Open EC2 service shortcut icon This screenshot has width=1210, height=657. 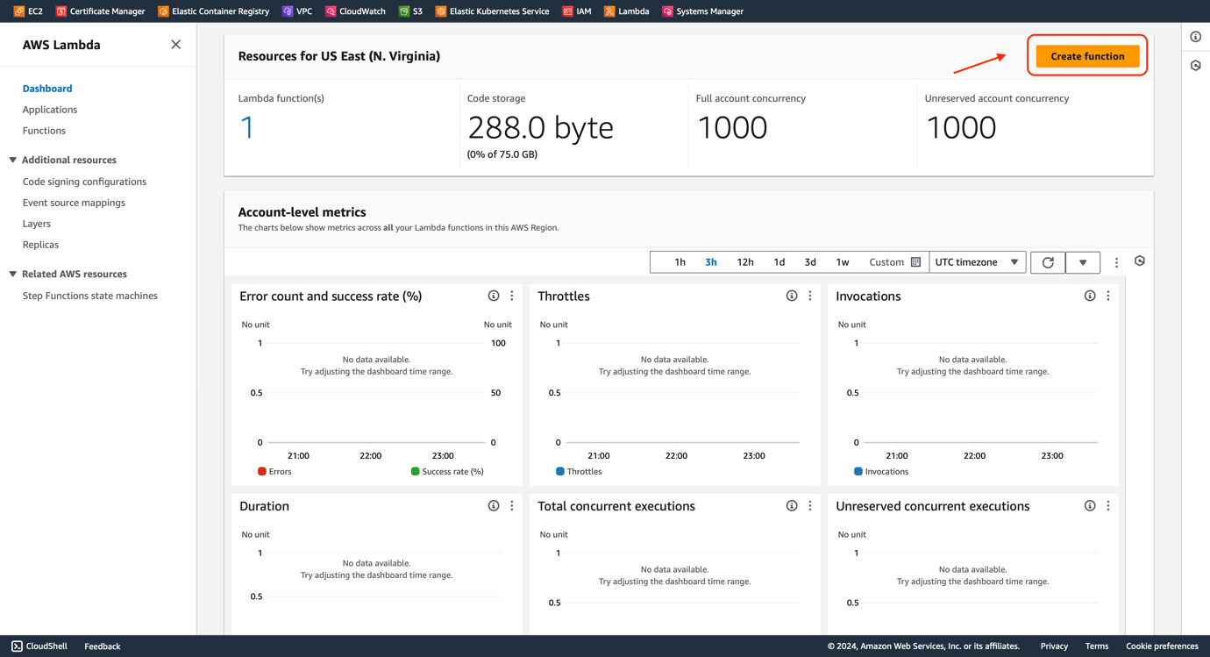pyautogui.click(x=18, y=11)
